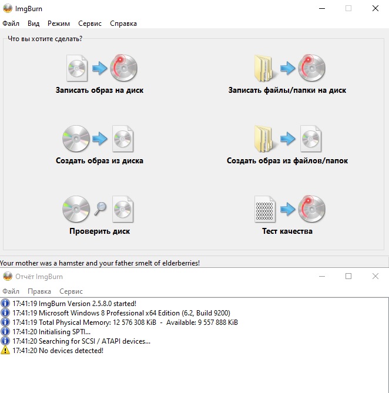This screenshot has width=389, height=393.
Task: Click the info icon beside Initialising SPTI line
Action: [5, 331]
